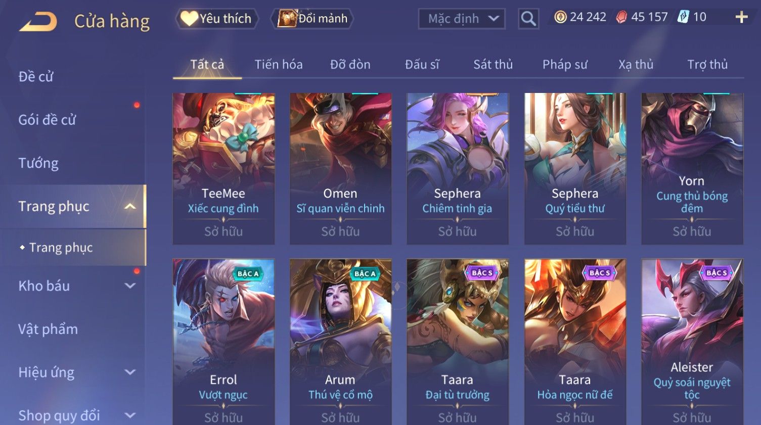The height and width of the screenshot is (425, 761).
Task: Open the Tướng sidebar menu
Action: point(38,163)
